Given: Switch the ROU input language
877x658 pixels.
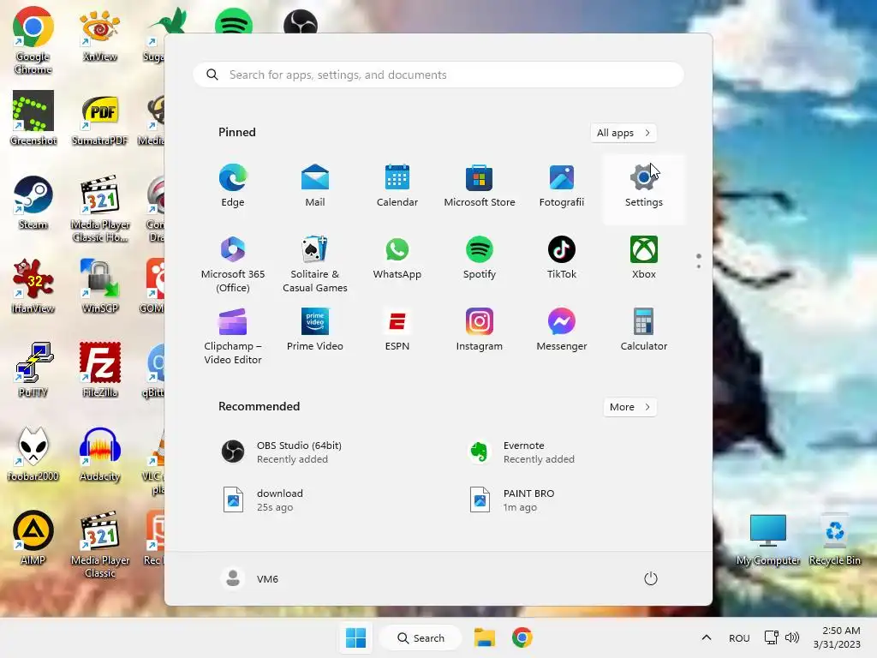Looking at the screenshot, I should (x=739, y=637).
